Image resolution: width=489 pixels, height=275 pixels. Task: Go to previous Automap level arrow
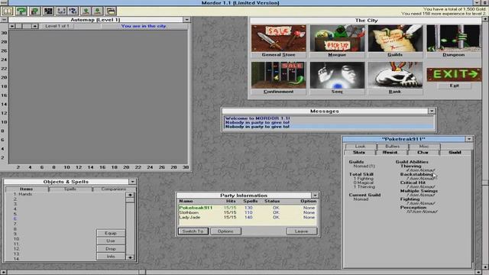(12, 26)
